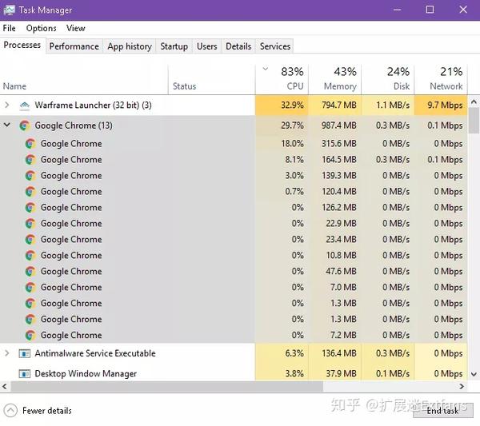Open the Users tab
This screenshot has width=480, height=426.
pyautogui.click(x=207, y=46)
